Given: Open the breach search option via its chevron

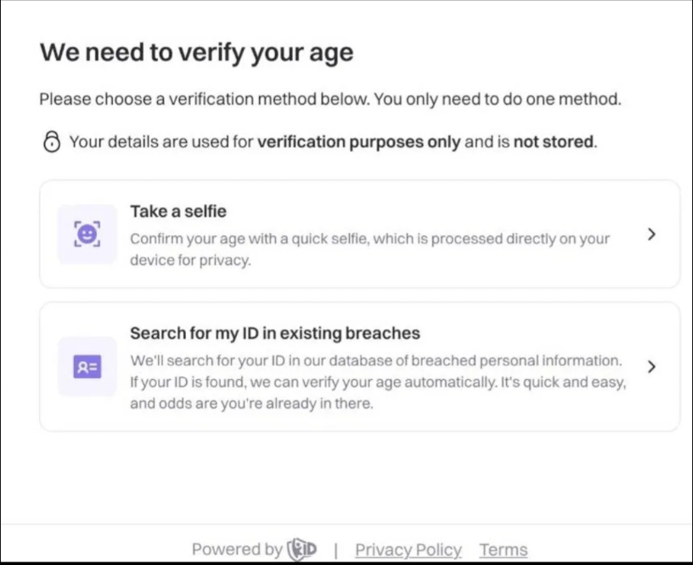Looking at the screenshot, I should point(651,367).
